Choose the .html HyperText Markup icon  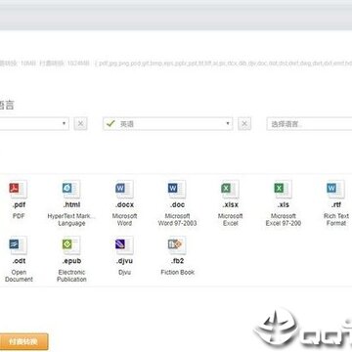tap(71, 190)
